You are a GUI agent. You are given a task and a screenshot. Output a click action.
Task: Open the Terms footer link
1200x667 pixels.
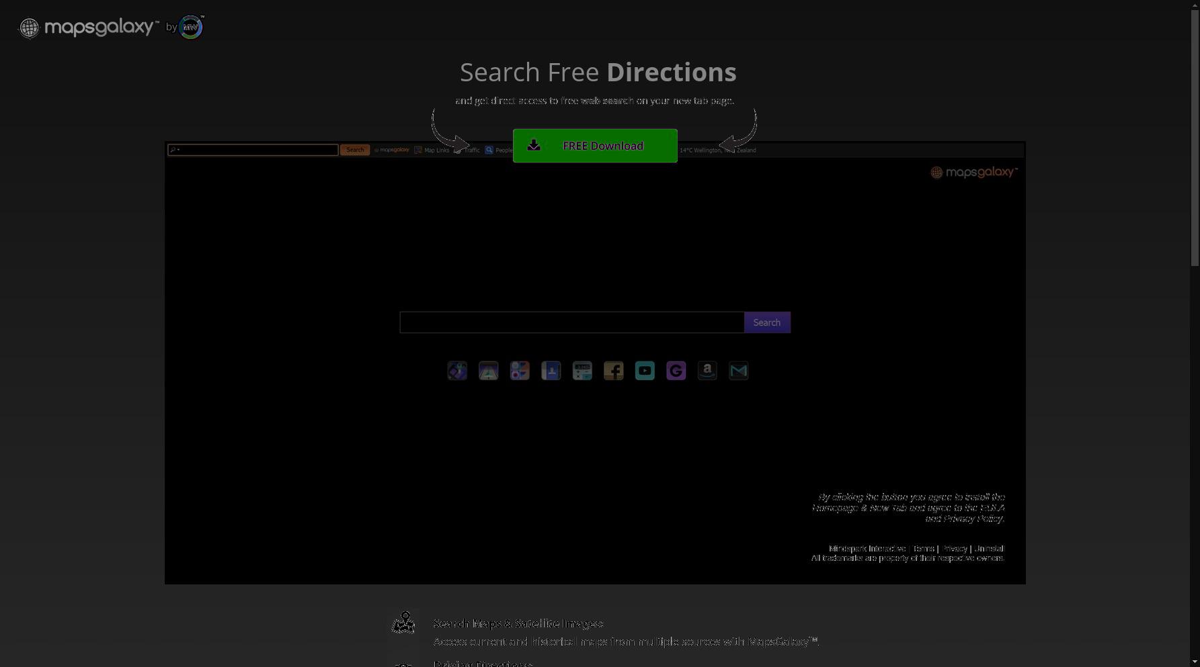pos(924,549)
